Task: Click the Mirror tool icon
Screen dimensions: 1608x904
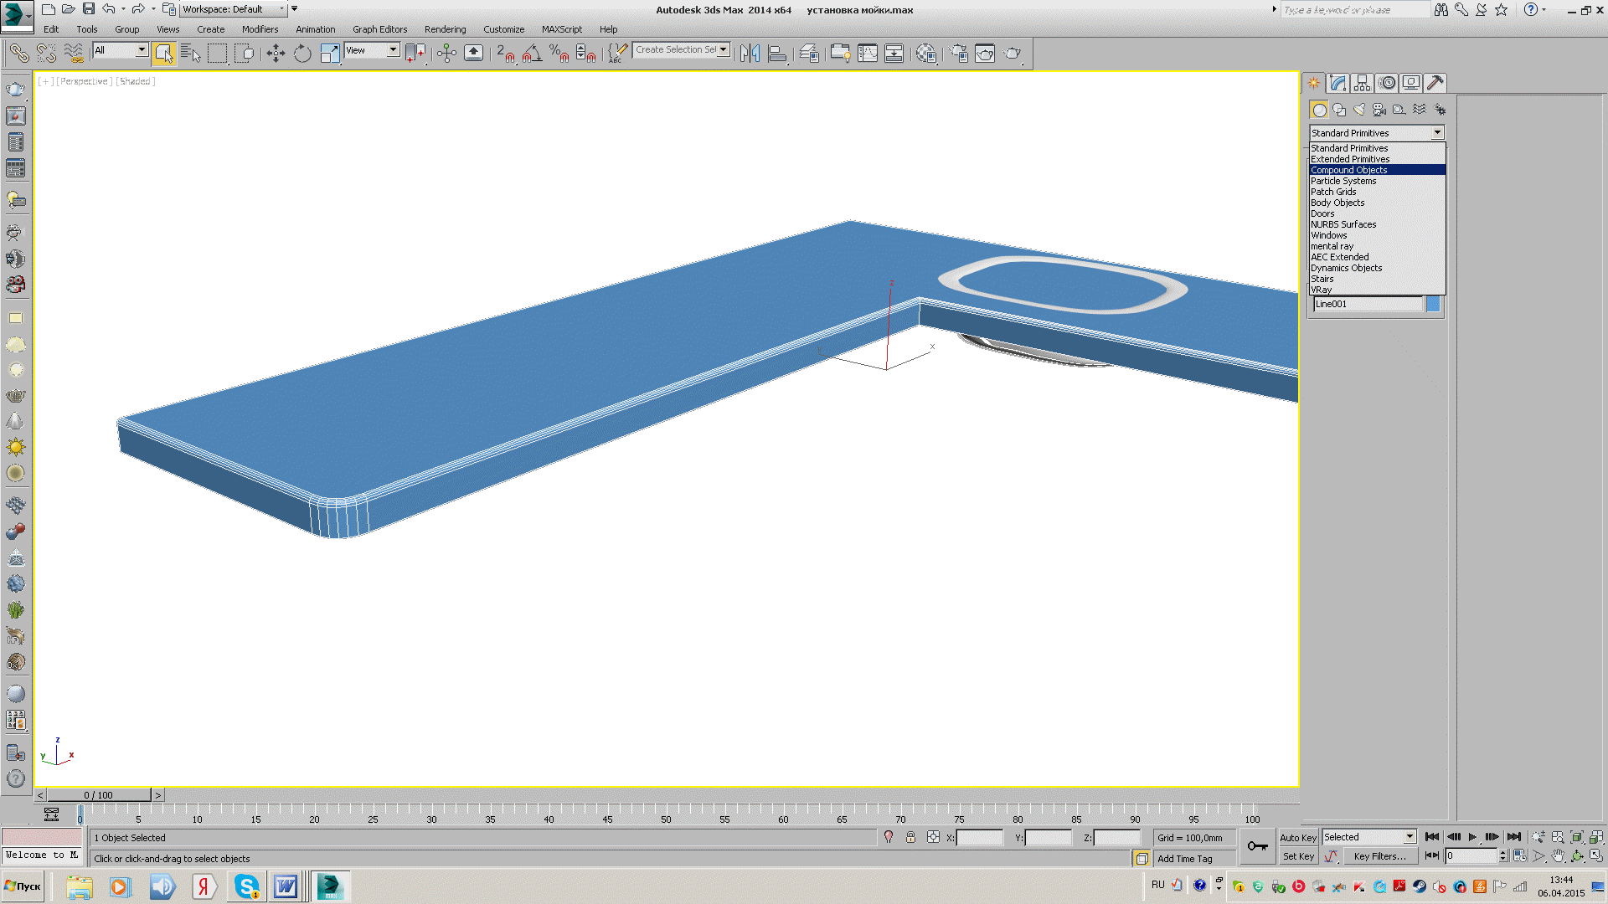Action: click(750, 54)
